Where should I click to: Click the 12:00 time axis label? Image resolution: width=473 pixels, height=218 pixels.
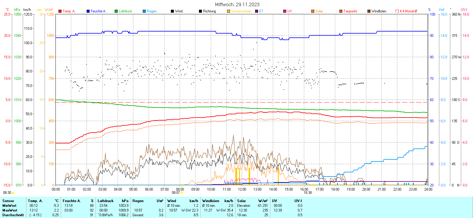[242, 189]
